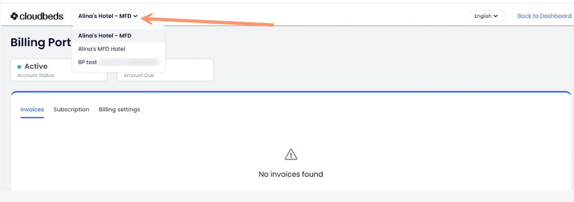Click the Billing Portal heading
The height and width of the screenshot is (202, 574).
pyautogui.click(x=40, y=43)
